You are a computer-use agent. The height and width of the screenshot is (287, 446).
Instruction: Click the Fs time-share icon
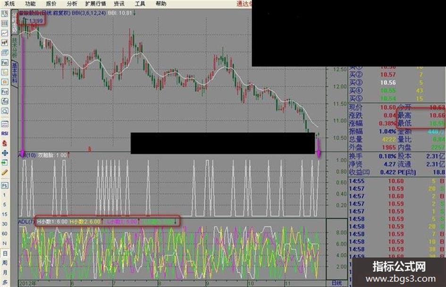5,185
